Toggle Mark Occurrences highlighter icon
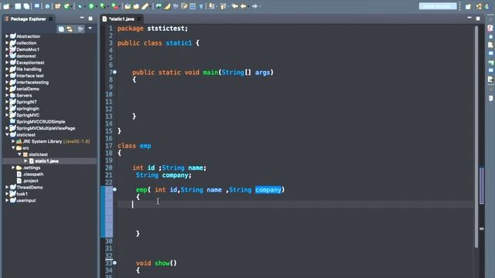 click(x=167, y=6)
